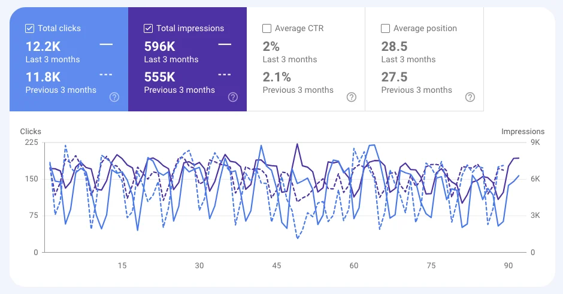Viewport: 563px width, 294px height.
Task: Click the Average CTR label text
Action: 299,28
